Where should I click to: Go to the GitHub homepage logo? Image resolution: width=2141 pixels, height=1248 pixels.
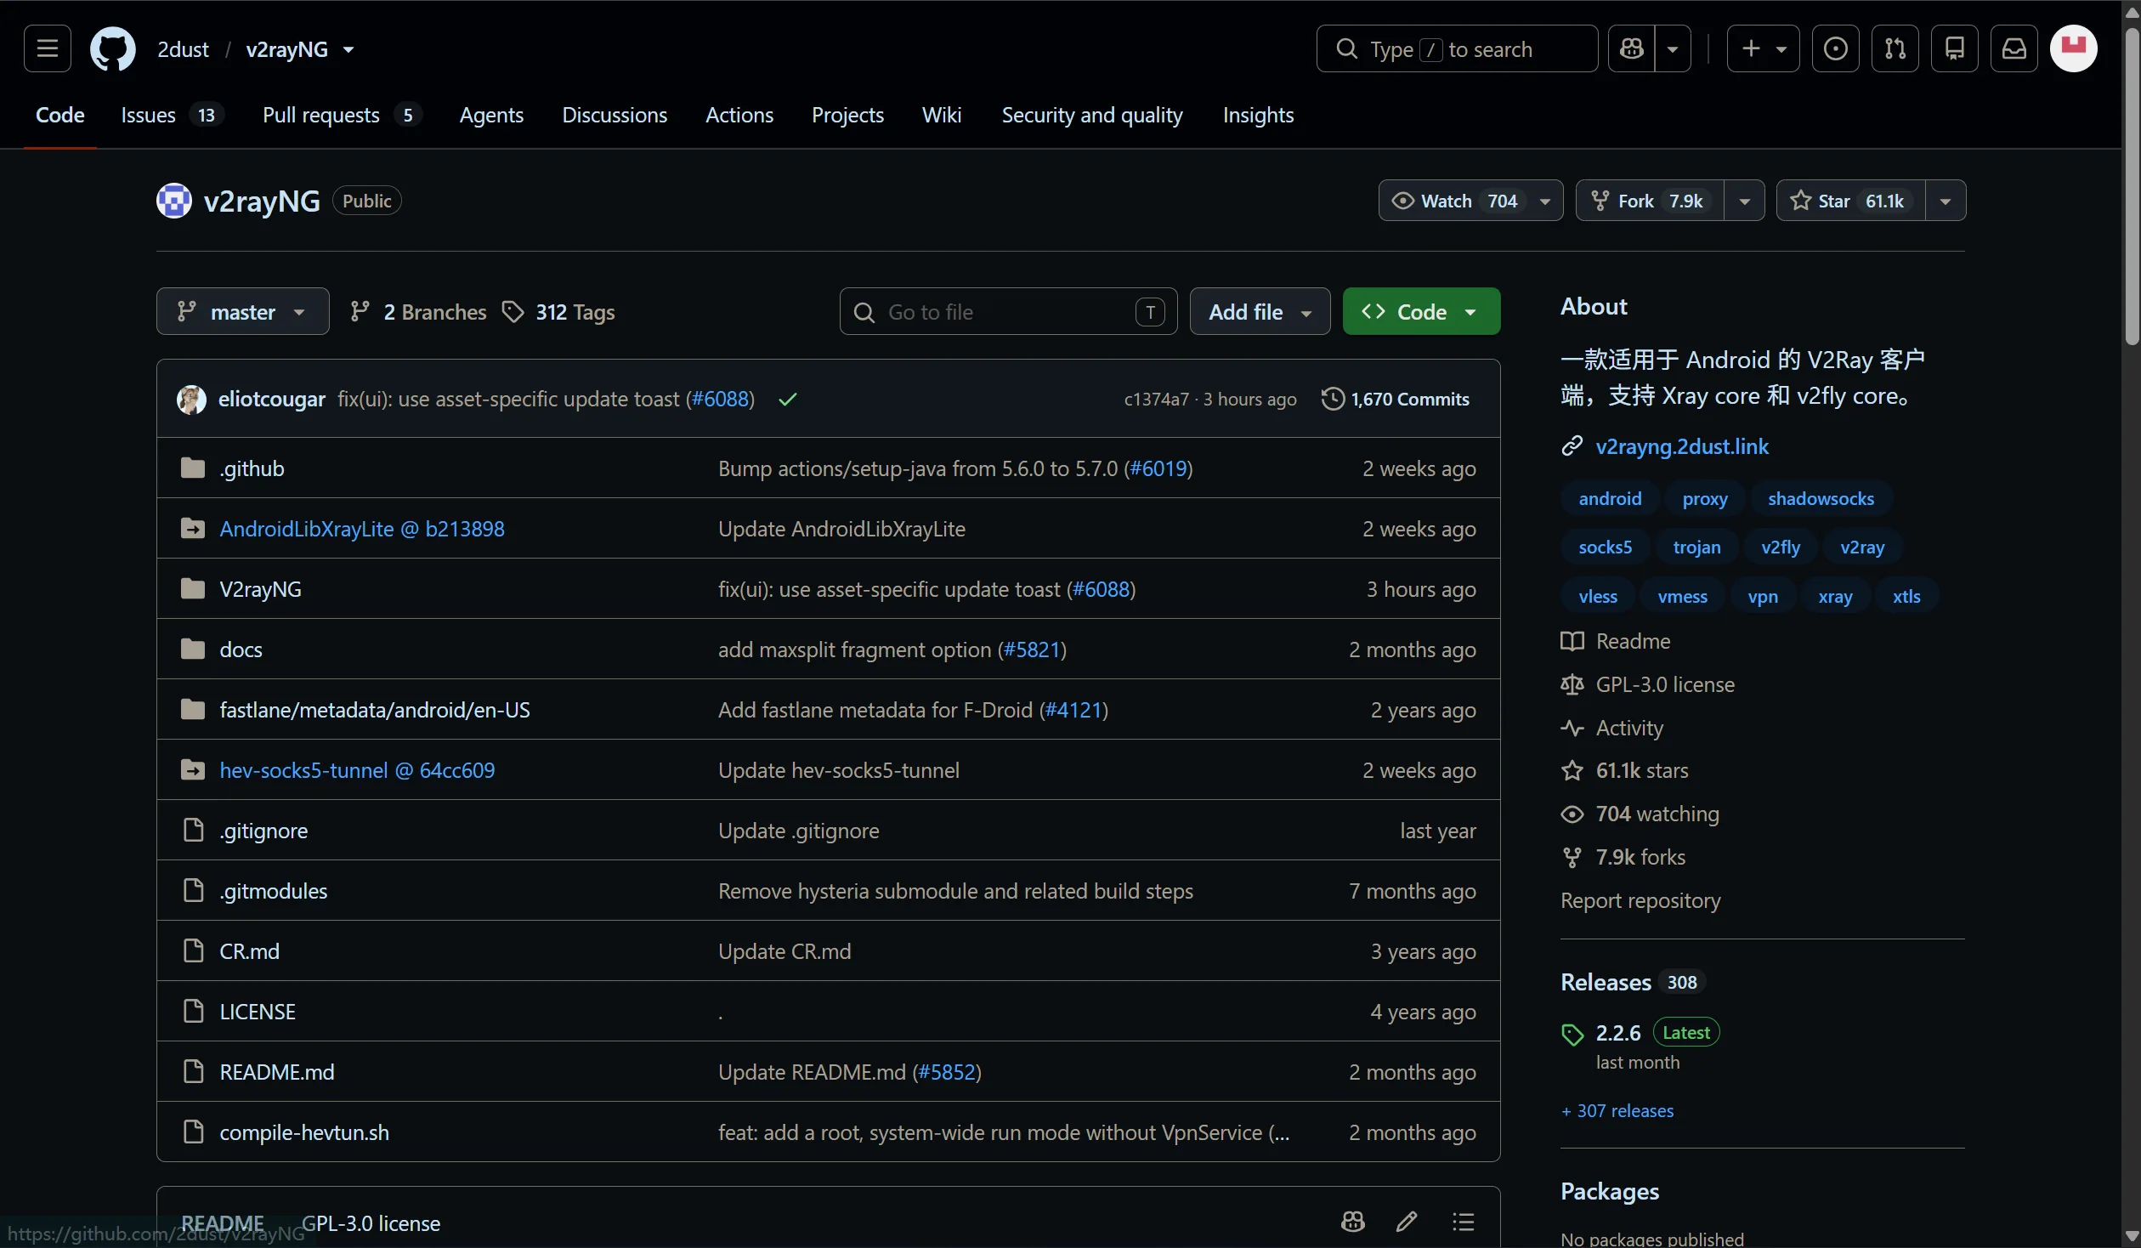(113, 48)
